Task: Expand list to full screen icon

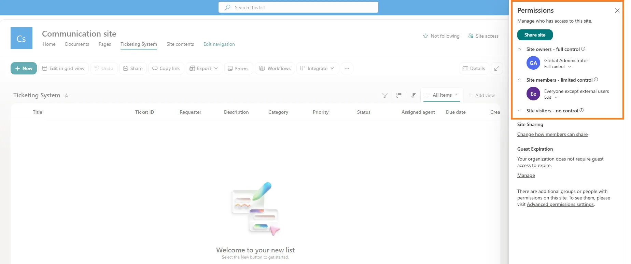Action: [497, 68]
